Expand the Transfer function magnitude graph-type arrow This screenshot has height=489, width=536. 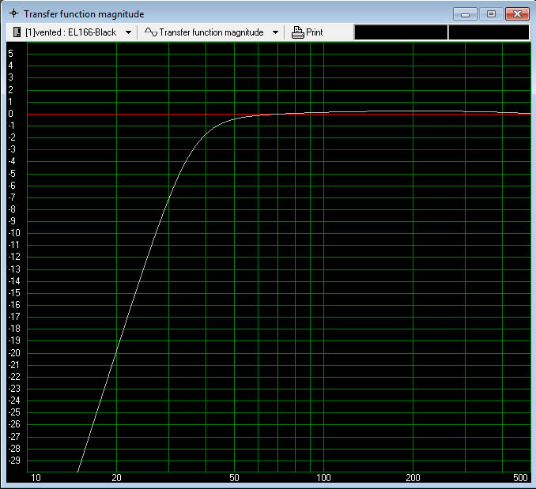point(275,32)
